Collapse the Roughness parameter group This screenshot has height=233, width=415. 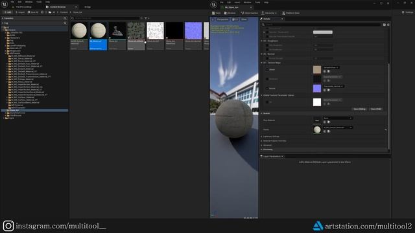coord(261,41)
